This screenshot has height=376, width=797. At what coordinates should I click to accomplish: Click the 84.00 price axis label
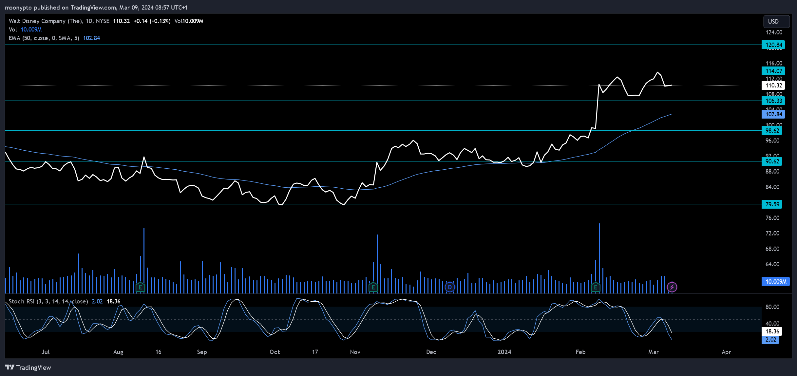point(772,187)
